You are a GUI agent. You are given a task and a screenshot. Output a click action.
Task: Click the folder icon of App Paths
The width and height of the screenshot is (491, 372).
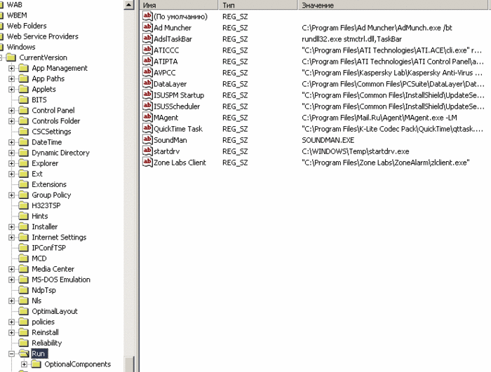coord(23,78)
